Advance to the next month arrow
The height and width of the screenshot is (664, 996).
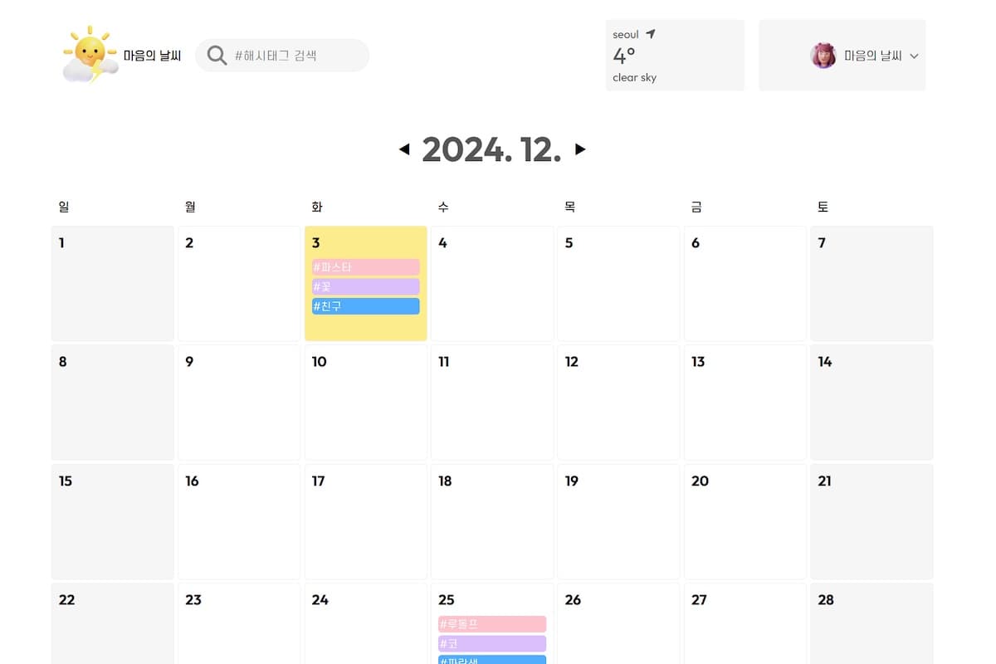click(580, 149)
